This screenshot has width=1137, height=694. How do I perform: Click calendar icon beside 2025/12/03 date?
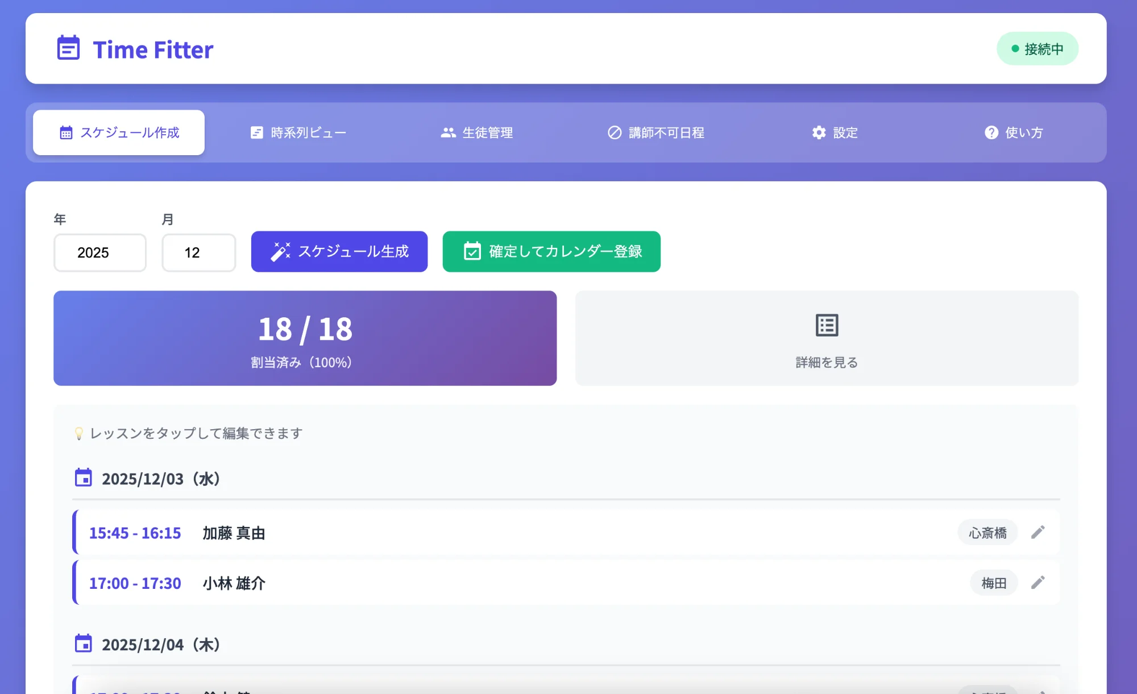(84, 478)
